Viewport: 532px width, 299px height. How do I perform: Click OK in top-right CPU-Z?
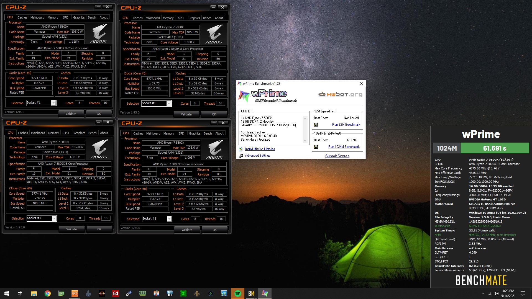point(214,114)
